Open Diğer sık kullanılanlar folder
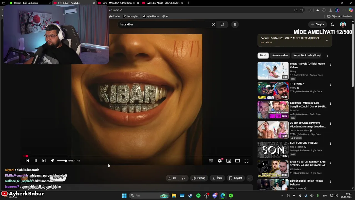 click(x=340, y=16)
